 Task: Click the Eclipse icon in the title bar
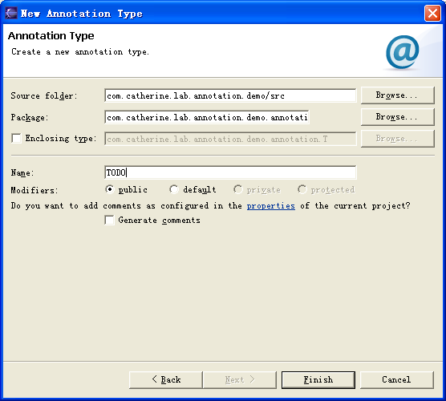[x=11, y=13]
